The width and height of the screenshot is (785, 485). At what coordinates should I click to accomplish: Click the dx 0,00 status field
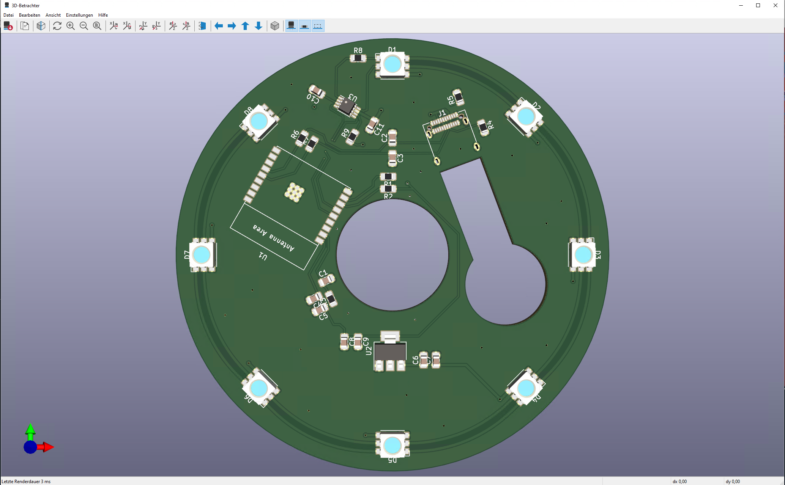pyautogui.click(x=679, y=482)
